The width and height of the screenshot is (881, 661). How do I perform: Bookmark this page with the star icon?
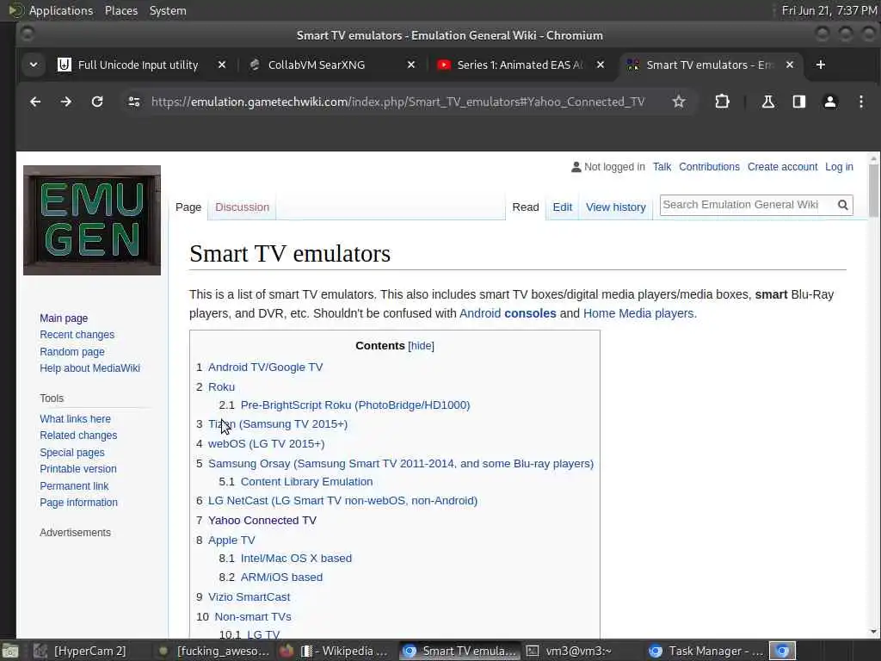point(679,102)
